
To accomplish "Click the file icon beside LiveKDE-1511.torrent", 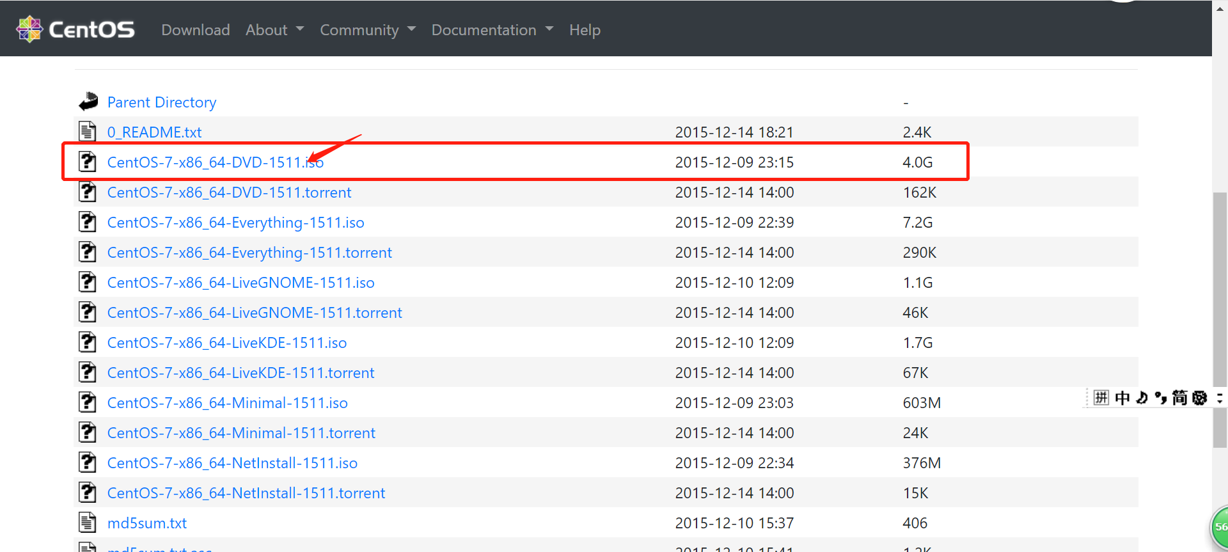I will [x=88, y=372].
